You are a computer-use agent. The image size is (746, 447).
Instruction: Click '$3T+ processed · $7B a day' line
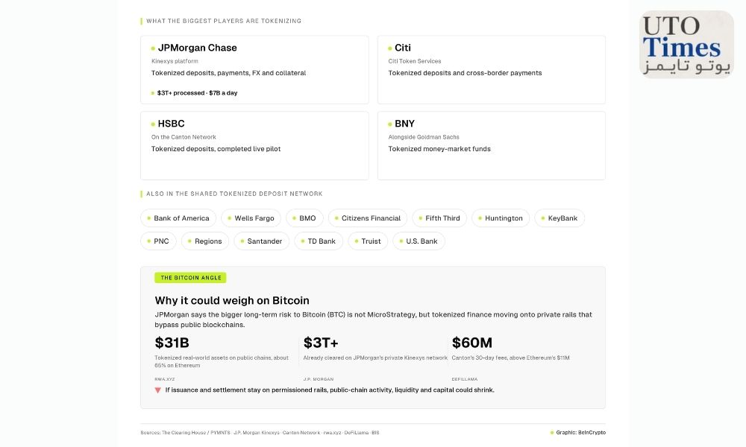pos(197,93)
